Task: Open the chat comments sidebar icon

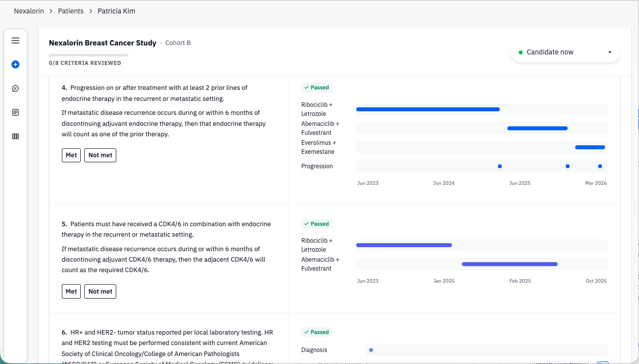Action: (x=15, y=88)
